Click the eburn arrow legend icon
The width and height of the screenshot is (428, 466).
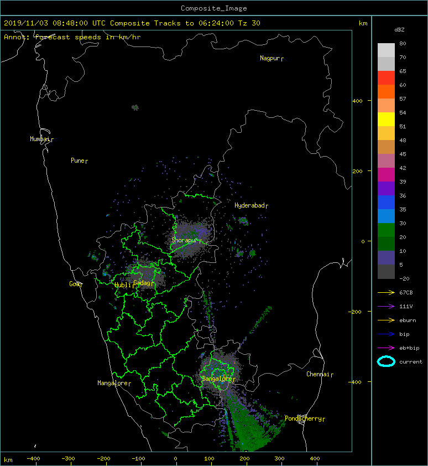click(x=386, y=320)
